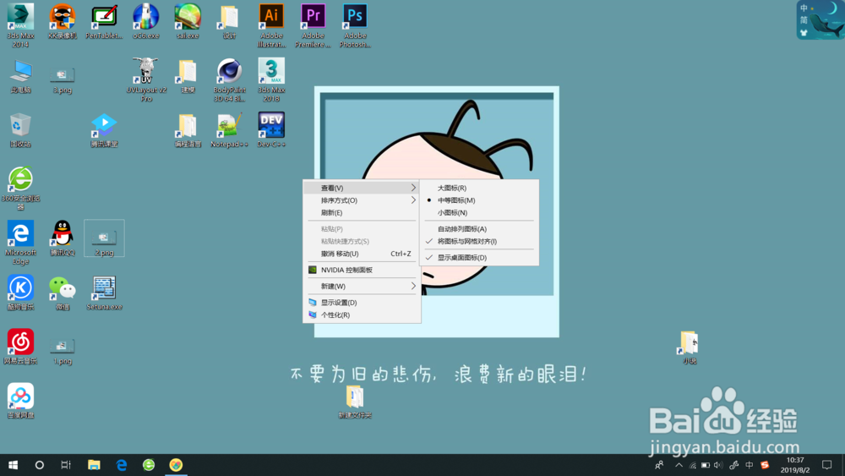The image size is (845, 476).
Task: Open the KK录像机 desktop icon
Action: coord(62,22)
